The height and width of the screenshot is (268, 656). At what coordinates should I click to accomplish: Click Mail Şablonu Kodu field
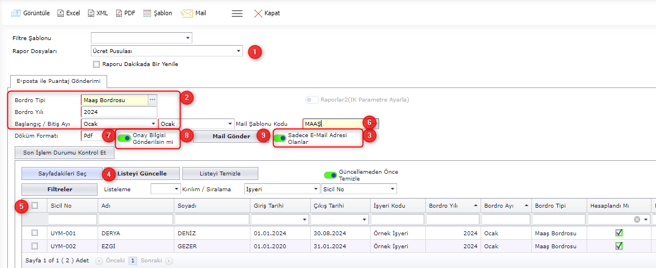pyautogui.click(x=337, y=124)
